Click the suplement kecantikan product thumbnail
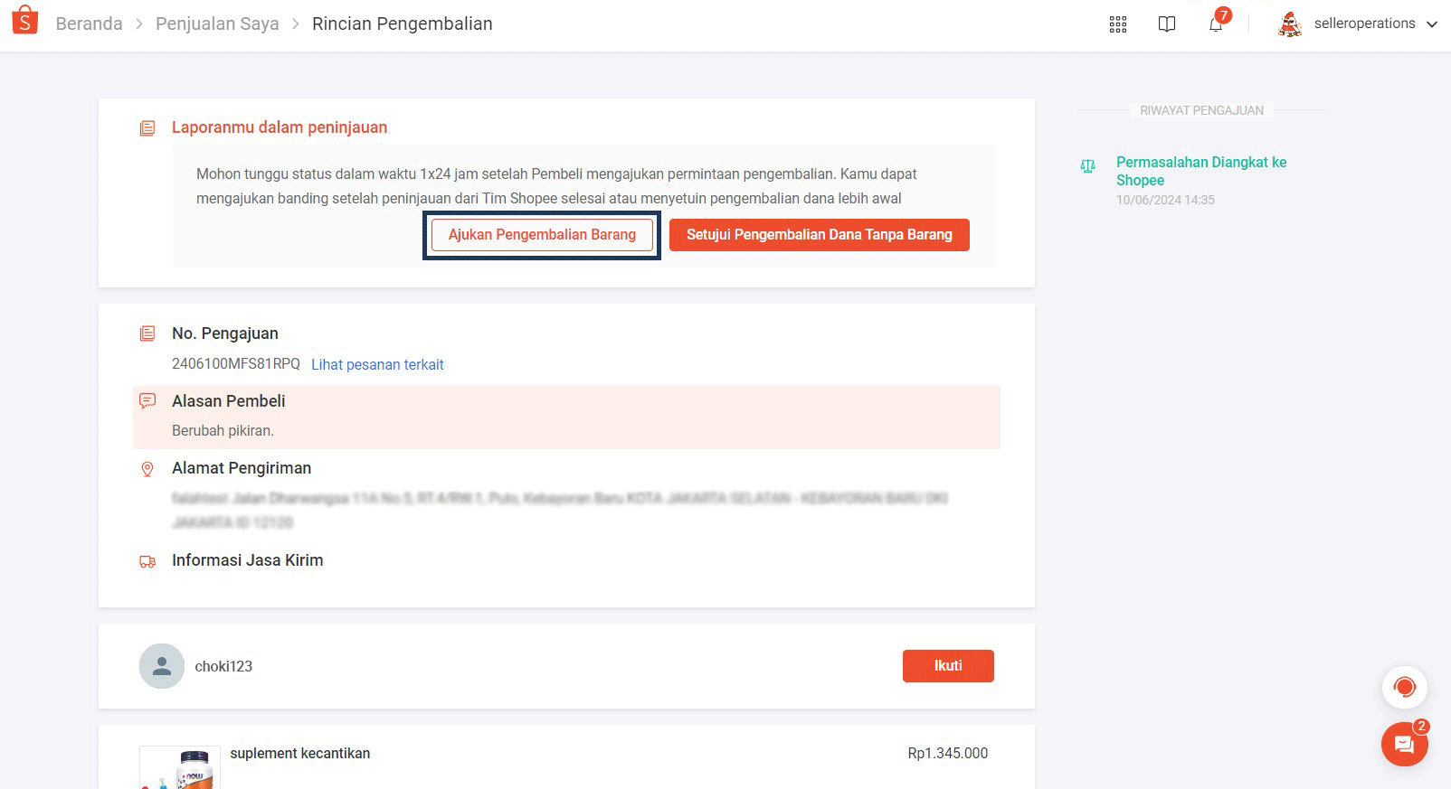 pyautogui.click(x=179, y=767)
